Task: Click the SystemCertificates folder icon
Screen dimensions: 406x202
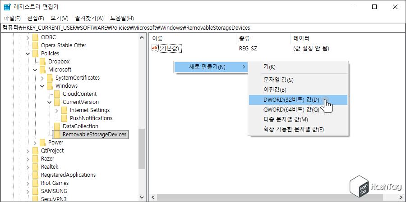Action: click(x=50, y=78)
